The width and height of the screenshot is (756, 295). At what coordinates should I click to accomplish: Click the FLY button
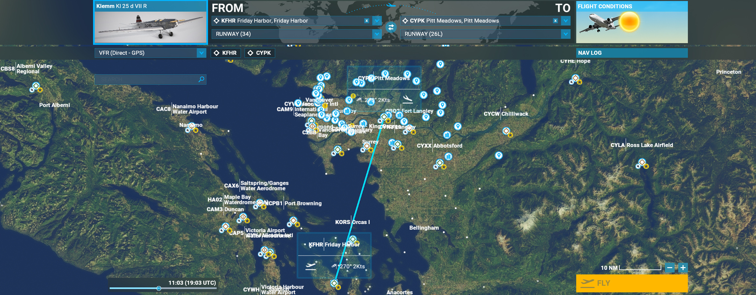632,283
